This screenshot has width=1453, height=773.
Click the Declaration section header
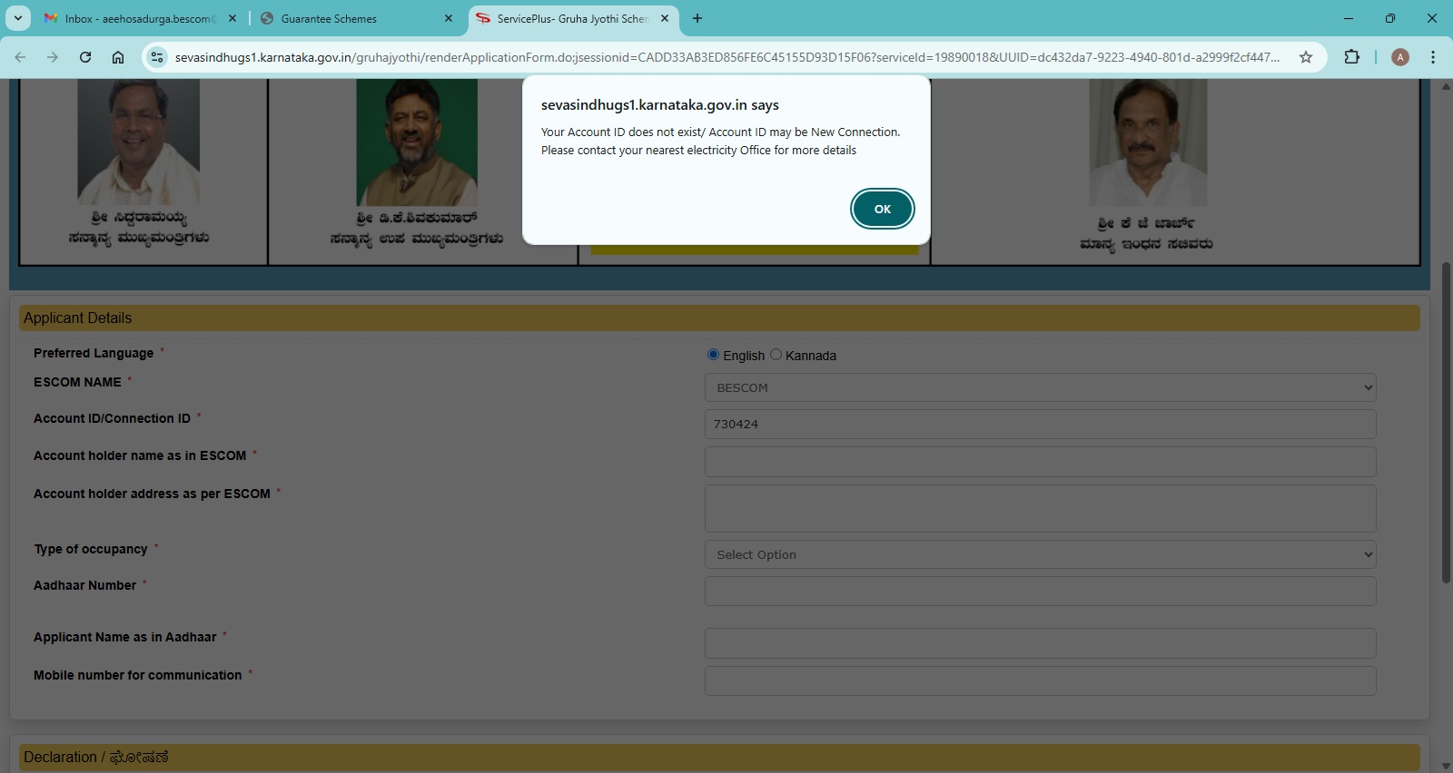coord(719,757)
